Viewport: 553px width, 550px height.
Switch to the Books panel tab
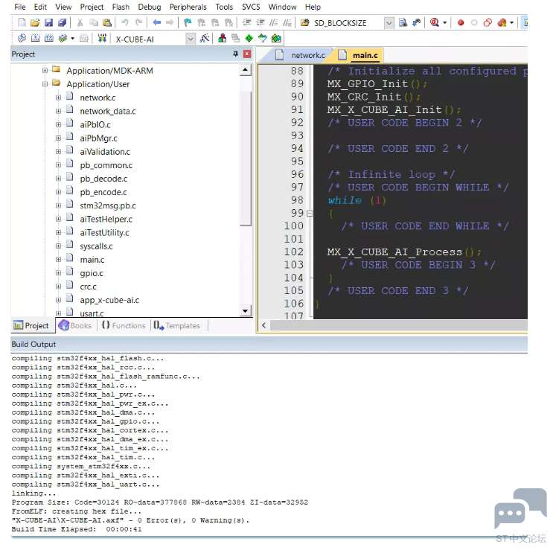pyautogui.click(x=75, y=325)
